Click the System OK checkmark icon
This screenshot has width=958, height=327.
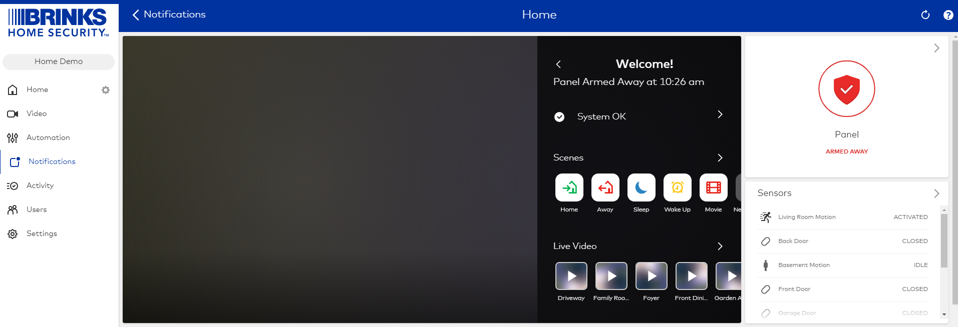[559, 117]
